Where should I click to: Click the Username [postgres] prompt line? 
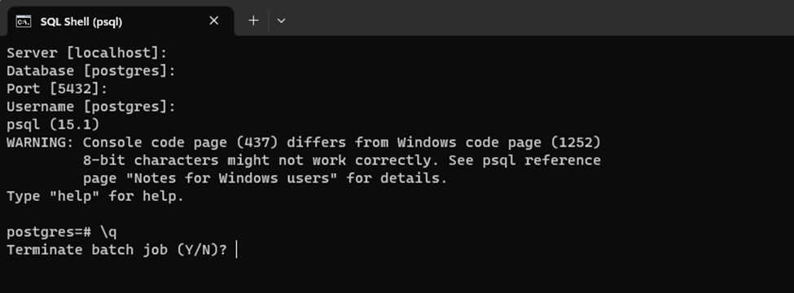(x=91, y=107)
